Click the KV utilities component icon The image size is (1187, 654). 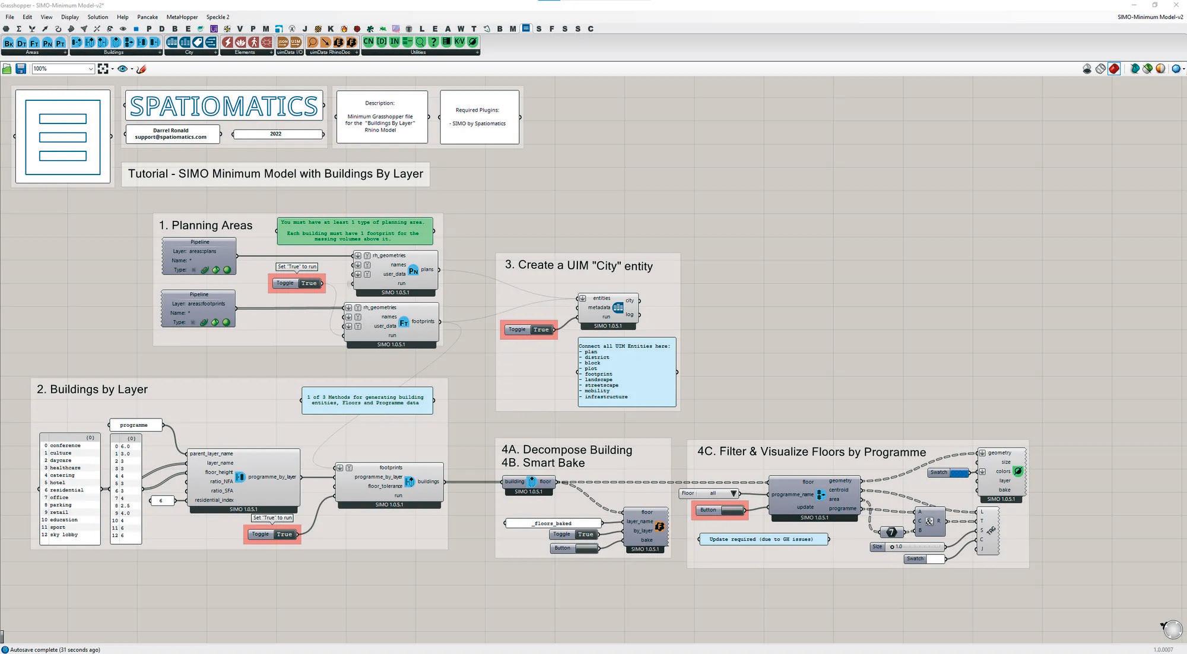coord(459,42)
